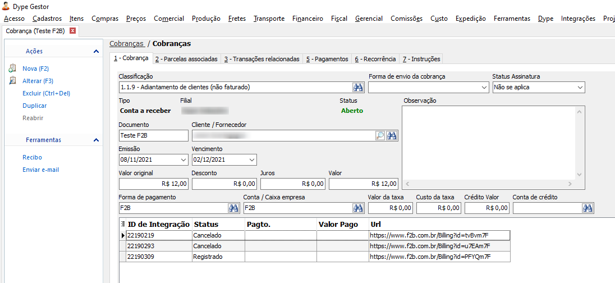Collapse the Ferramentas panel section
615x283 pixels.
(96, 140)
